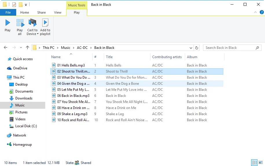Select Music in the sidebar
265x166 pixels.
20,105
